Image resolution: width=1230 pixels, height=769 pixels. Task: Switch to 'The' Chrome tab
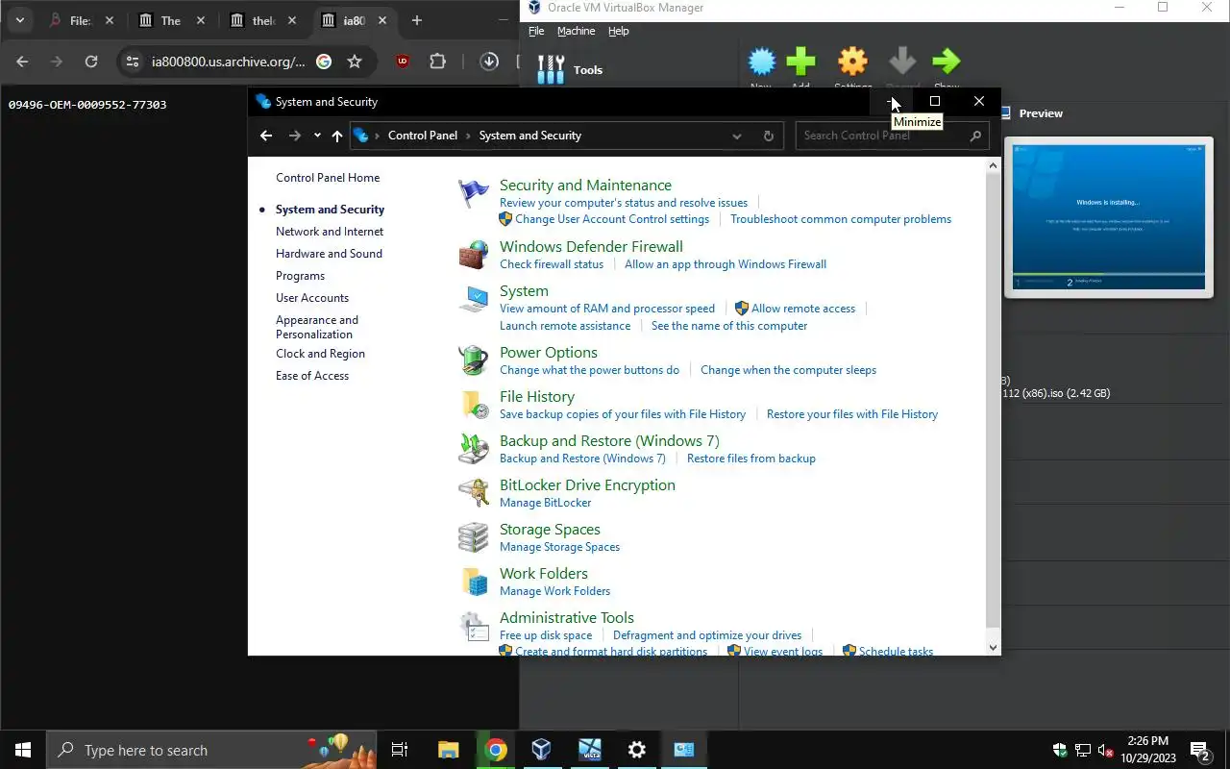[169, 20]
